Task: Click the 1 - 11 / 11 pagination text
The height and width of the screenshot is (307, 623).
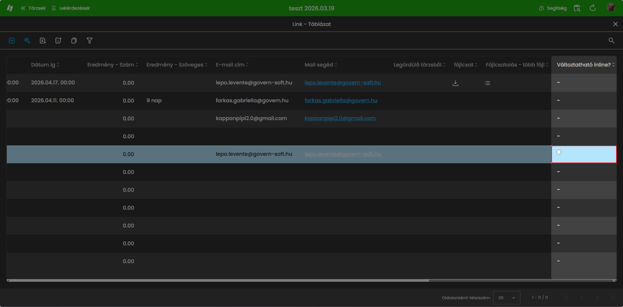Action: tap(540, 297)
